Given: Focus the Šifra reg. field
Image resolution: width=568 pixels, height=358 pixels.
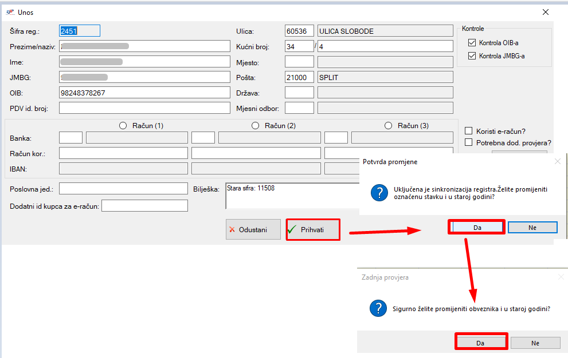Looking at the screenshot, I should [80, 31].
